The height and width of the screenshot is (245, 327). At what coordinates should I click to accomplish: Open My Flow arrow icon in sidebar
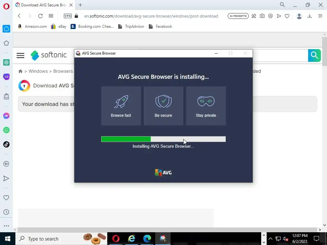6,178
